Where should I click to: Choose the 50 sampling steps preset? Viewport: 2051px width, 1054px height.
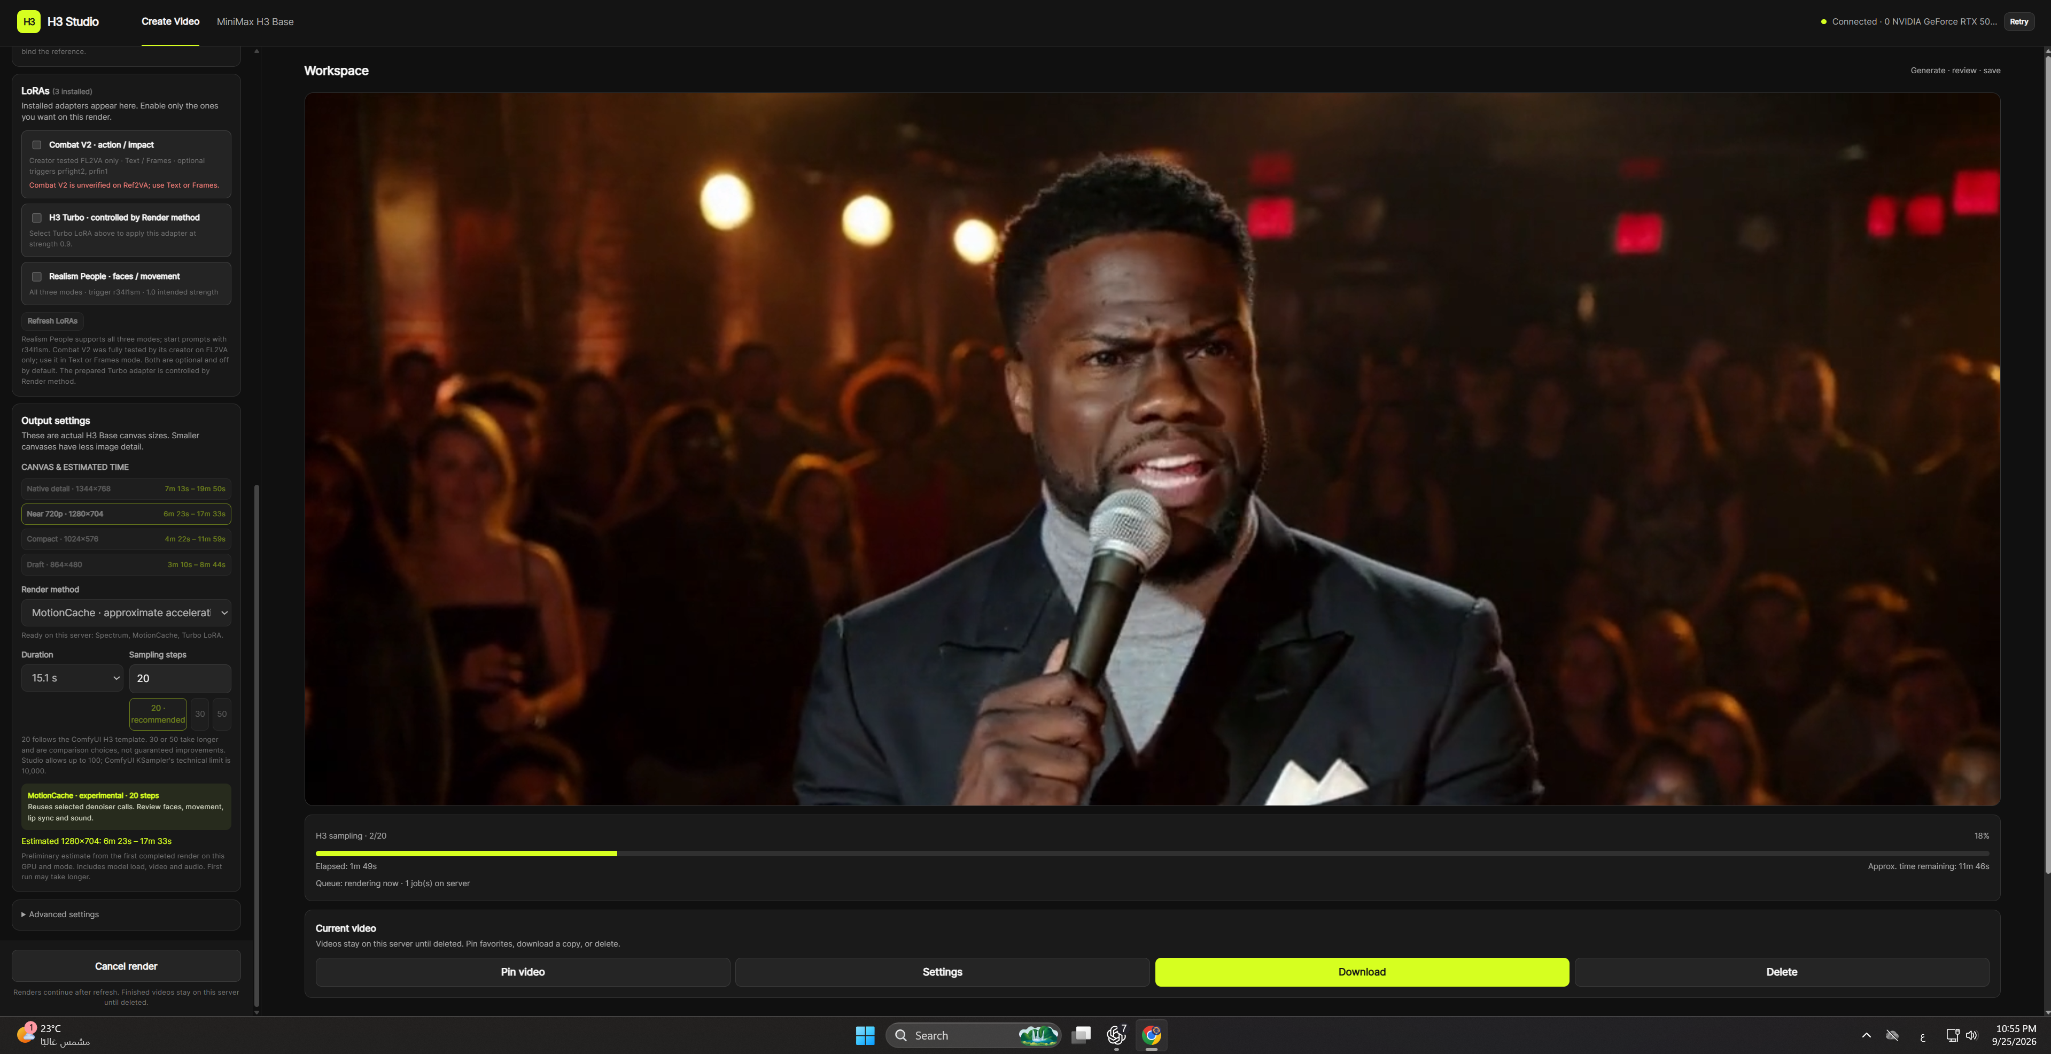pyautogui.click(x=222, y=714)
